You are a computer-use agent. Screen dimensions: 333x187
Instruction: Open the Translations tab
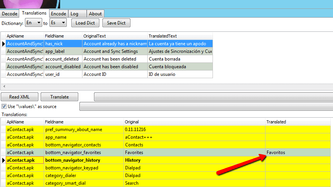pos(34,13)
